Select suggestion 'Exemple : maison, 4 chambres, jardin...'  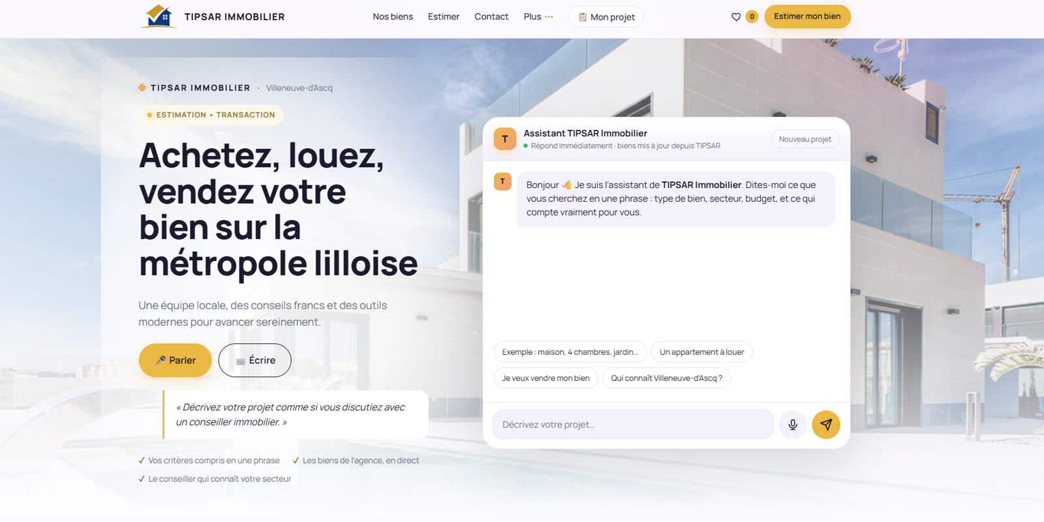tap(570, 352)
